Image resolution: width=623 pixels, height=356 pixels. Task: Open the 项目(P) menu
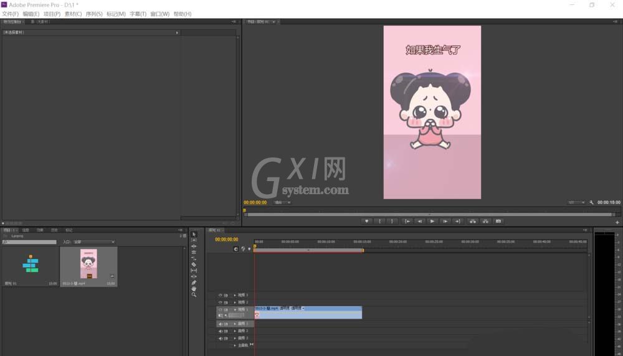(x=52, y=14)
